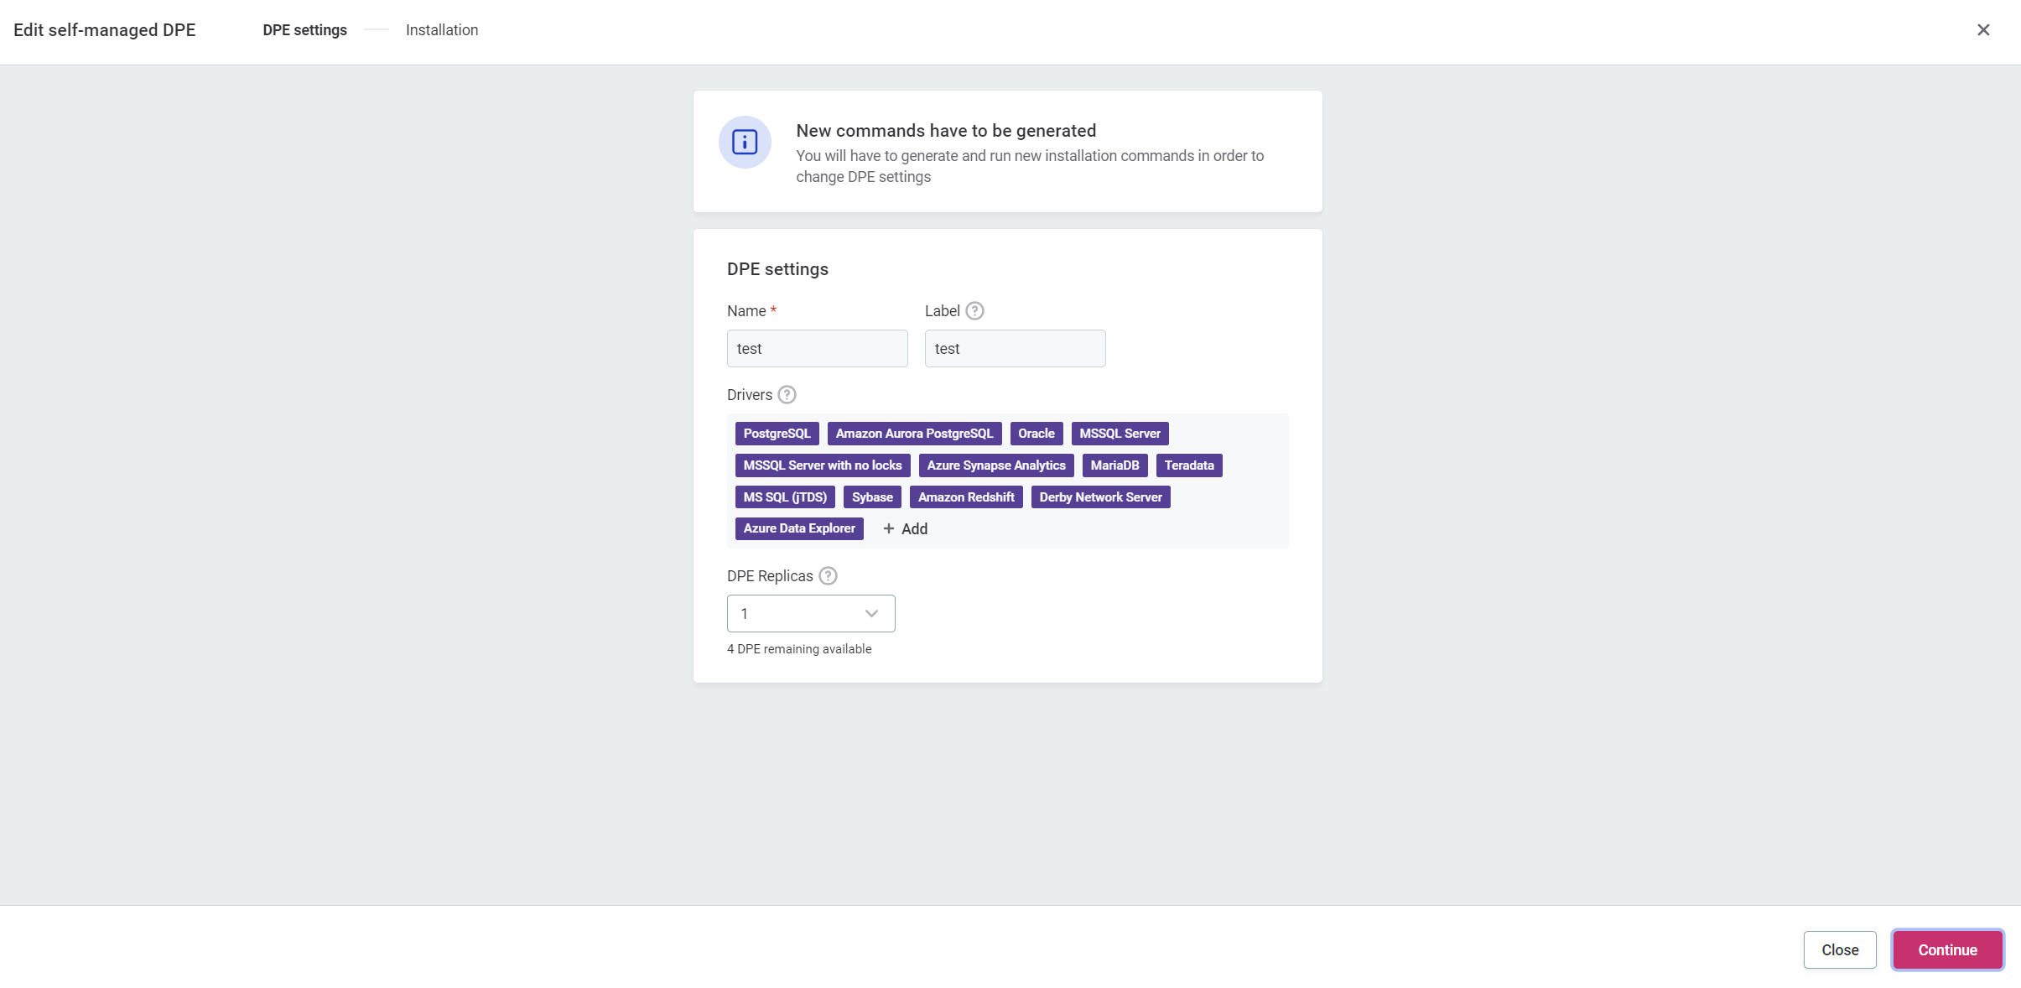This screenshot has width=2021, height=988.
Task: Open the DPE Replicas dropdown
Action: (810, 614)
